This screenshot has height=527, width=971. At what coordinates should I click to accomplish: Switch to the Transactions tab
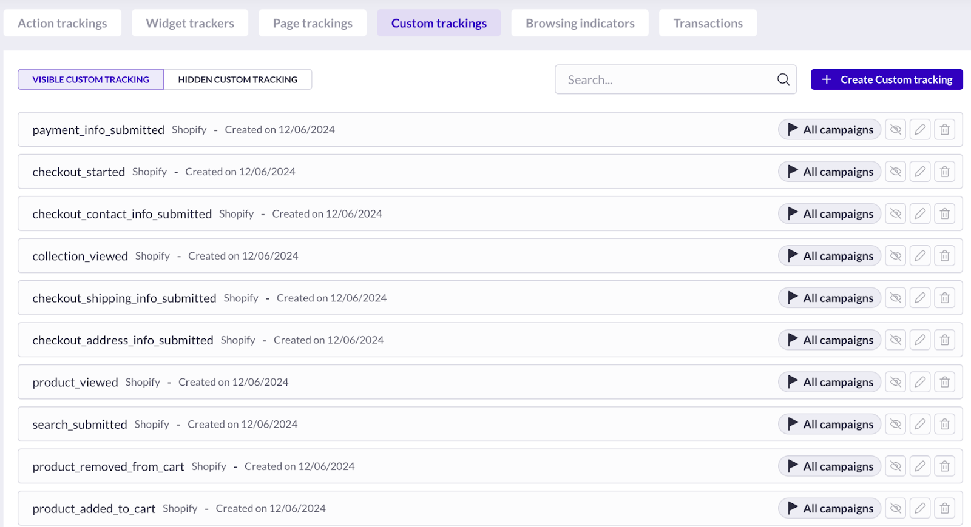[708, 23]
